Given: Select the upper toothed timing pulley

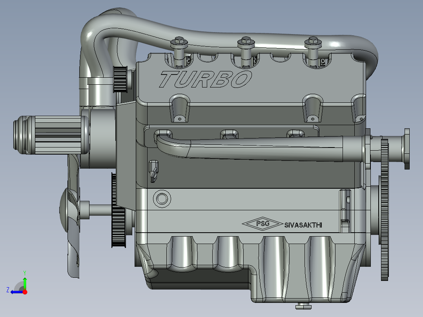Looking at the screenshot, I should (120, 79).
